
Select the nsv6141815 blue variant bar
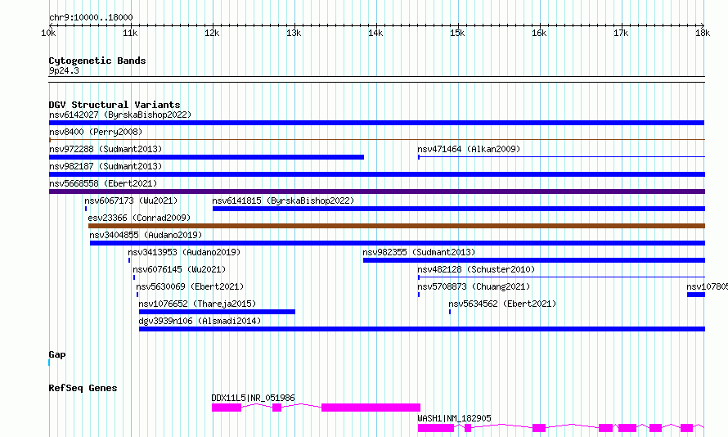click(459, 209)
